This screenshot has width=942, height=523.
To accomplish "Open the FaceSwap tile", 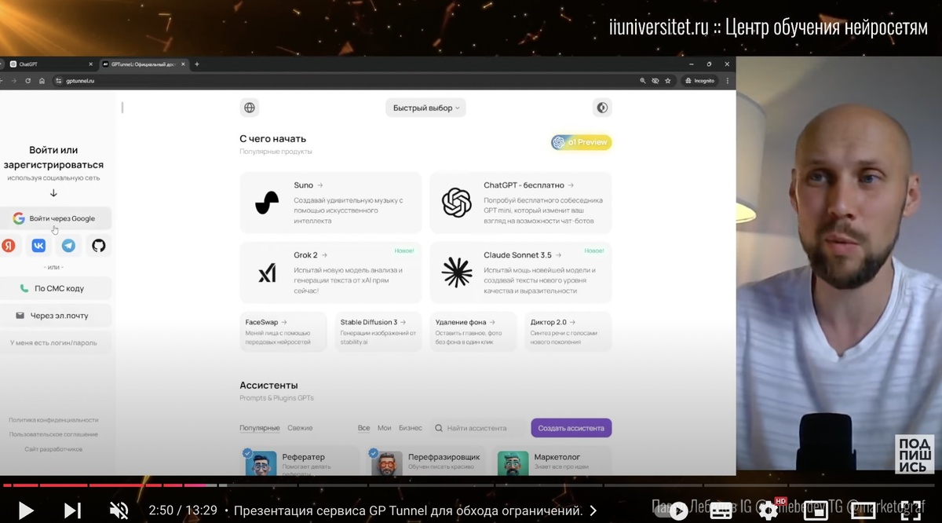I will click(283, 331).
